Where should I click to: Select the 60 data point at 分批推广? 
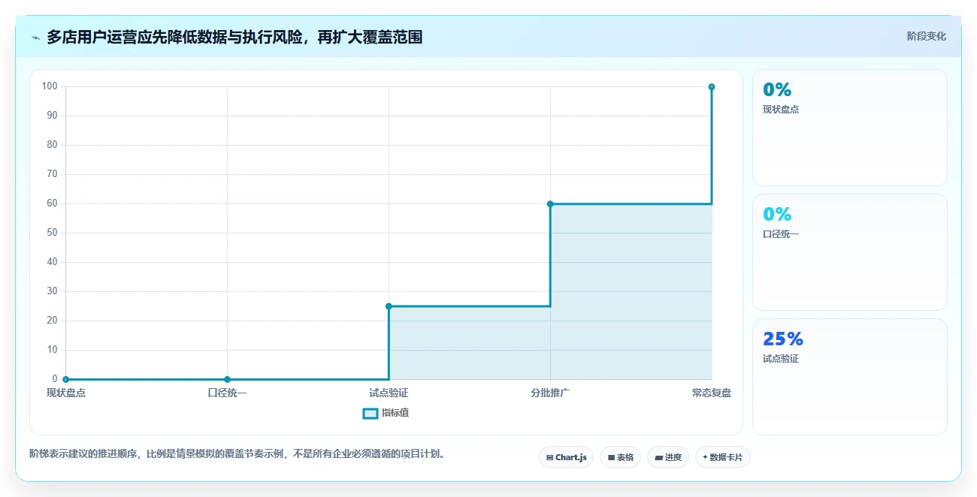[550, 203]
